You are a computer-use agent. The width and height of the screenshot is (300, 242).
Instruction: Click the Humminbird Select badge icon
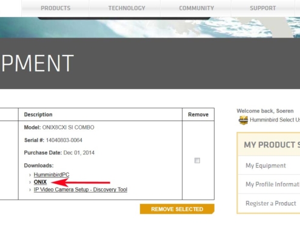coord(243,120)
